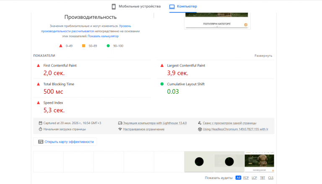Viewport: 322px width, 184px height.
Task: Click the devices icon beside Эмуляция компьютера
Action: coord(120,123)
